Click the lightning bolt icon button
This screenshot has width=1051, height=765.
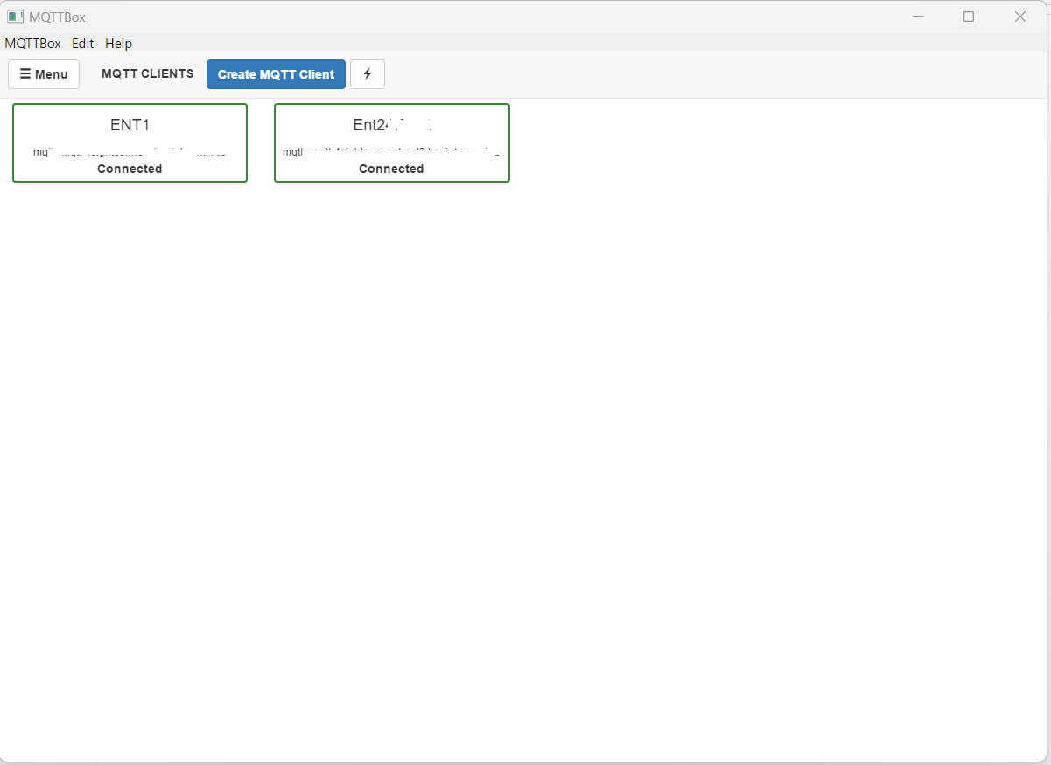point(368,74)
